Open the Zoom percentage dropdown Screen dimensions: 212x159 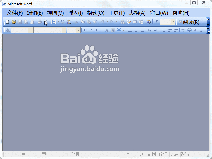[x=173, y=22]
